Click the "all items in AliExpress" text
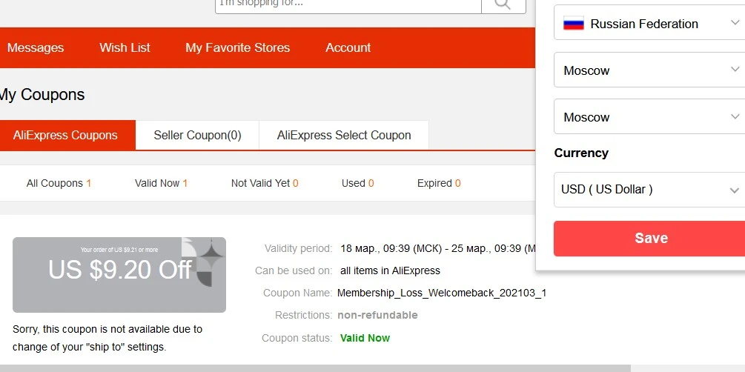Image resolution: width=745 pixels, height=372 pixels. pos(390,270)
